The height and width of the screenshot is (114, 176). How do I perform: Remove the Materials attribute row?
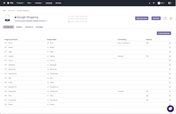click(170, 65)
